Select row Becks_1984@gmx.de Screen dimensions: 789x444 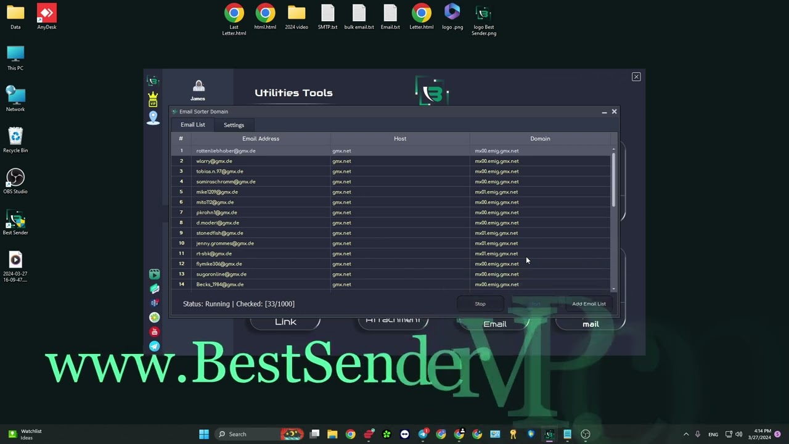(x=391, y=284)
